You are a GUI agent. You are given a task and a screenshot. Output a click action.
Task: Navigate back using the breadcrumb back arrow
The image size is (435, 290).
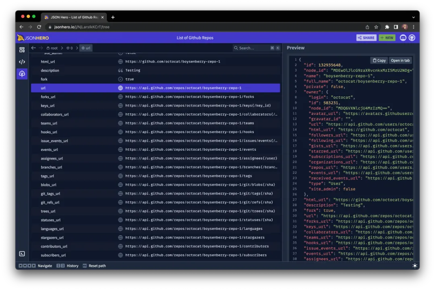[x=33, y=48]
